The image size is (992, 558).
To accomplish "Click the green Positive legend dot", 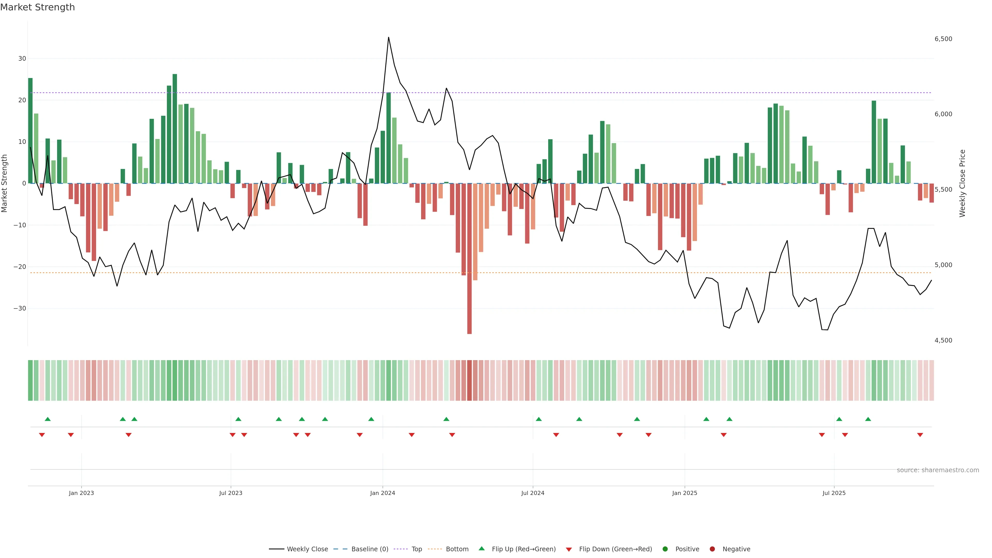I will 665,549.
